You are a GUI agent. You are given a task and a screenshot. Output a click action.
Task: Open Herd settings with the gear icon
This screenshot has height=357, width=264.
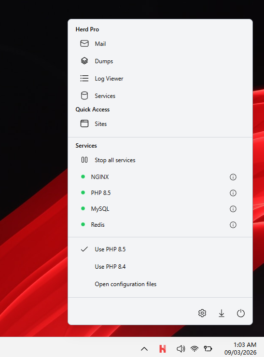(202, 313)
